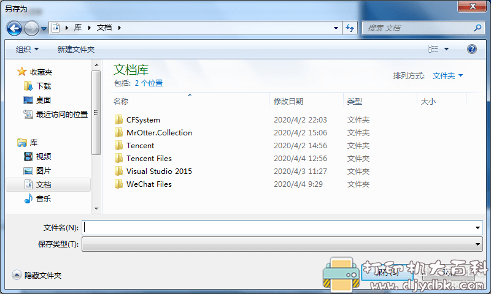This screenshot has width=491, height=294.
Task: Click the music note icon beside 音乐
Action: [28, 198]
